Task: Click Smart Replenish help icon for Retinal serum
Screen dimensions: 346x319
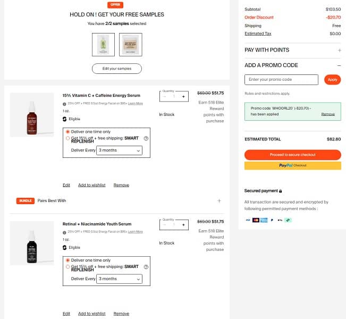Action: [x=146, y=267]
